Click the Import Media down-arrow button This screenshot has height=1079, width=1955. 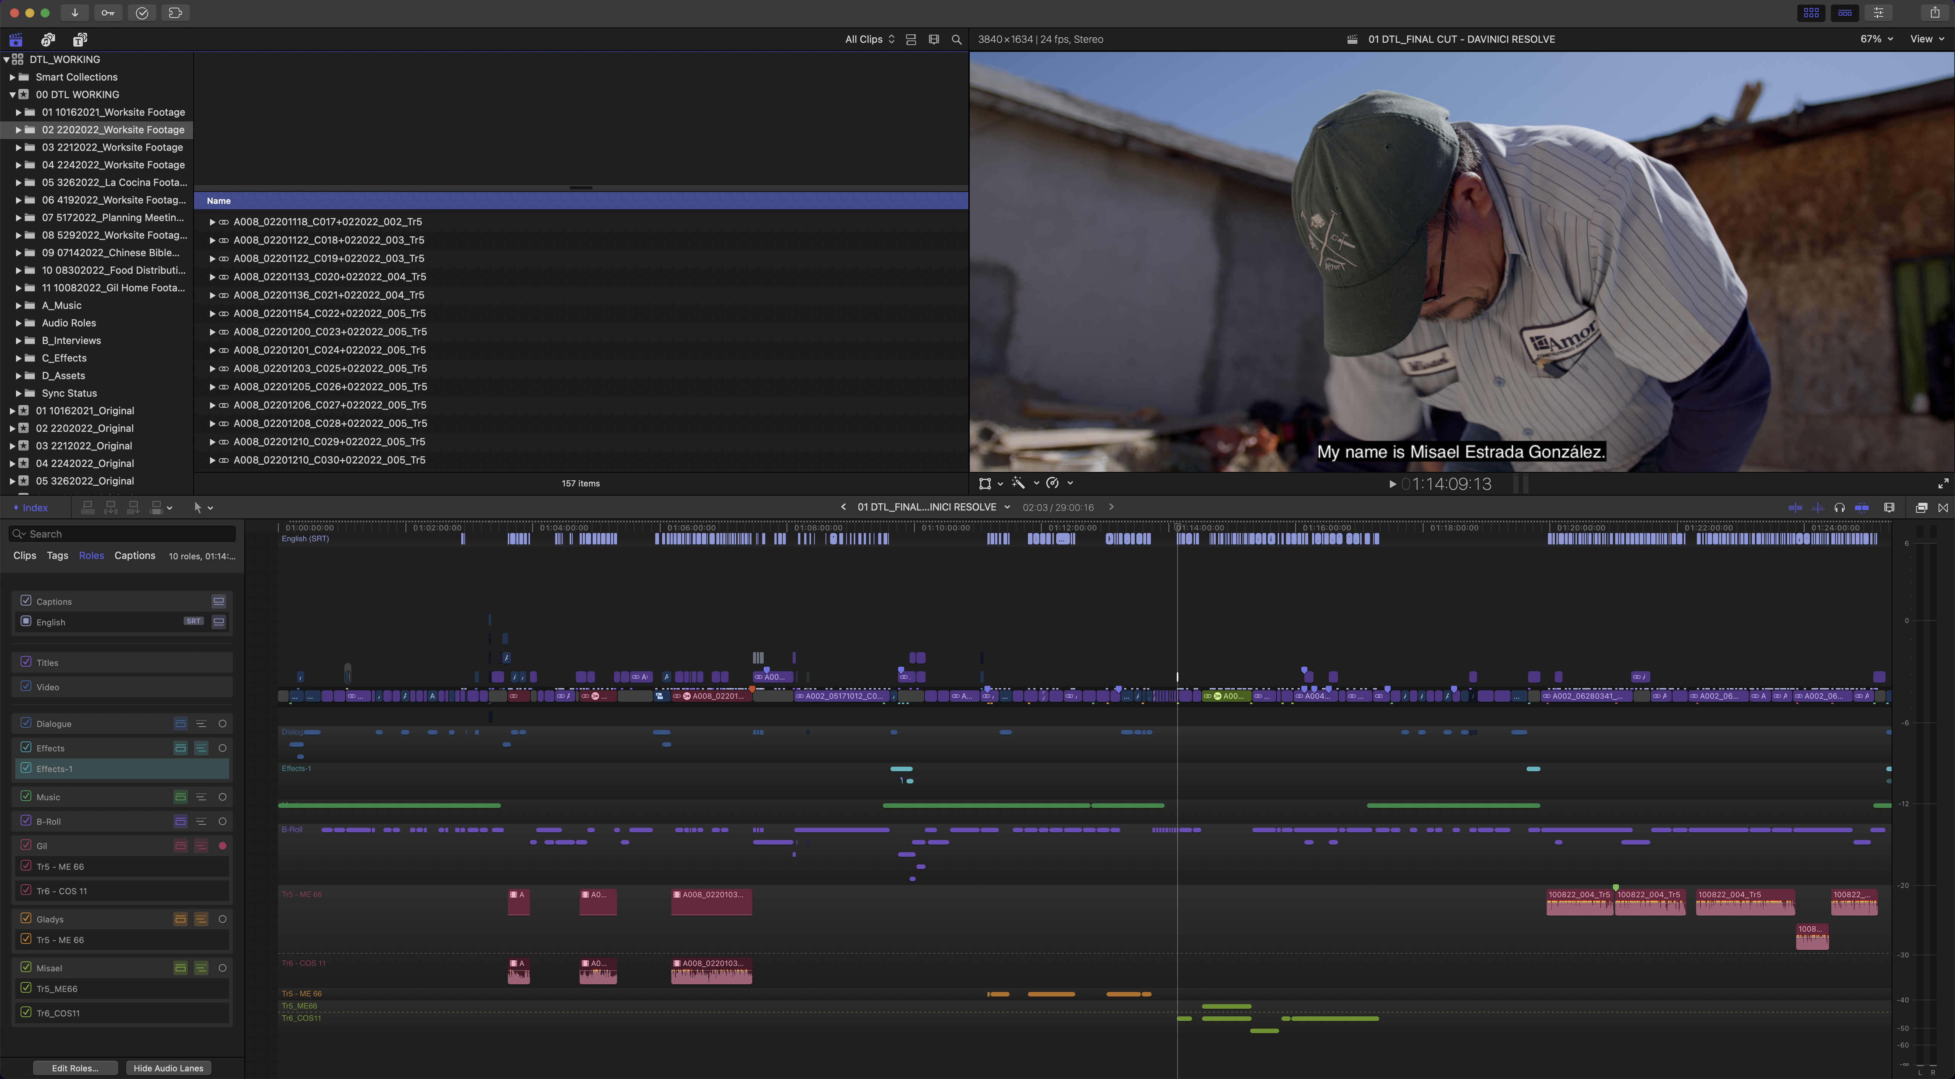[74, 13]
